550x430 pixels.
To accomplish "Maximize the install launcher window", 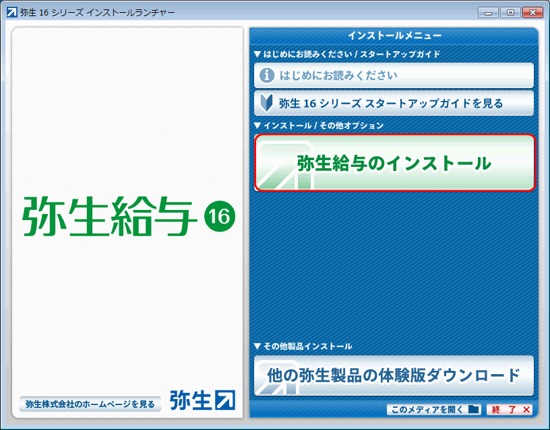I will 510,13.
